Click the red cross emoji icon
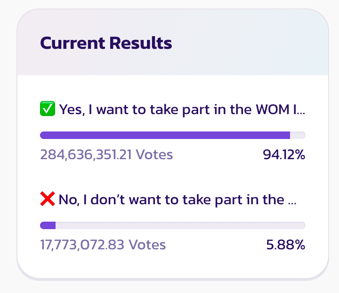 tap(48, 199)
